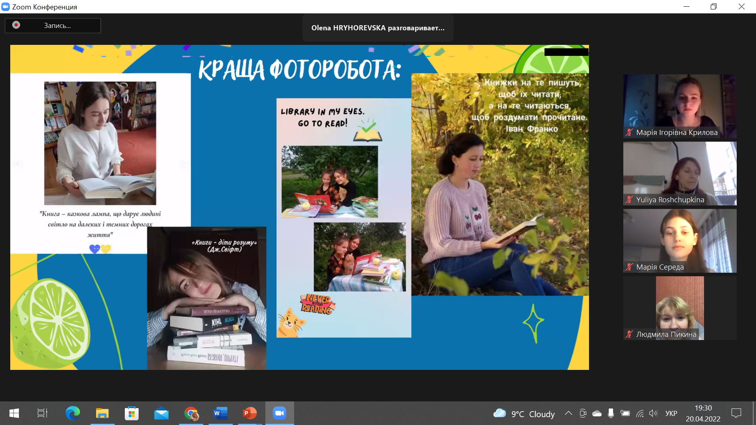Launch Google Chrome from the taskbar
756x425 pixels.
tap(191, 413)
